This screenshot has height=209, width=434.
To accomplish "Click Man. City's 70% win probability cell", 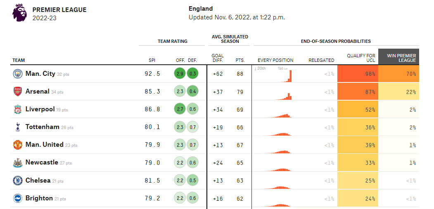I will tap(398, 74).
